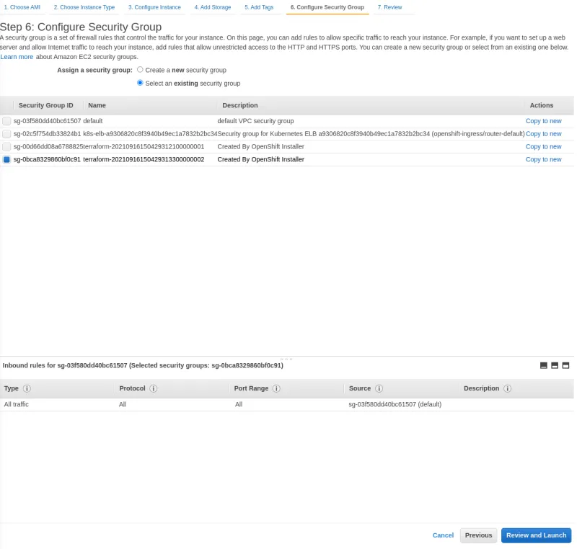Check the default security group sg-03f580dd40bc61507
577x549 pixels.
click(x=6, y=121)
